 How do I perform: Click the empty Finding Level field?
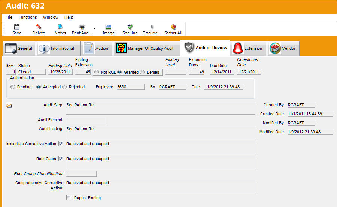176,72
